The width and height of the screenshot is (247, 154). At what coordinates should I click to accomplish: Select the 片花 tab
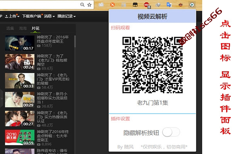coord(35,28)
